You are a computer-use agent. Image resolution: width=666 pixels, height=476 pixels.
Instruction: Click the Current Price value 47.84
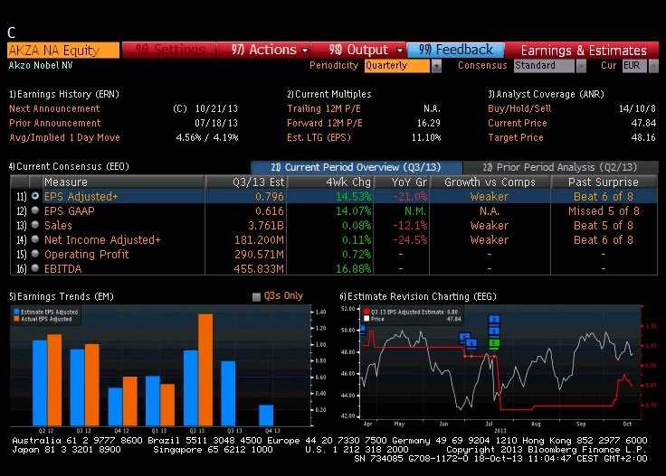click(643, 123)
